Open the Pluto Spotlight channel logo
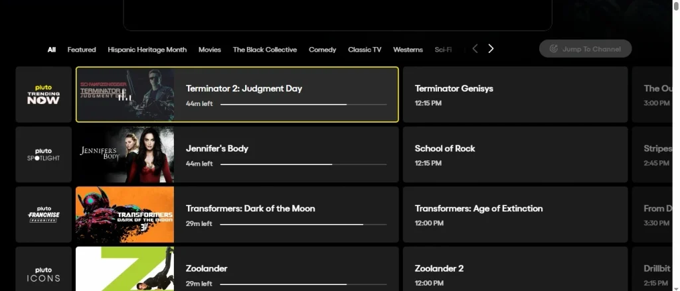 coord(43,154)
